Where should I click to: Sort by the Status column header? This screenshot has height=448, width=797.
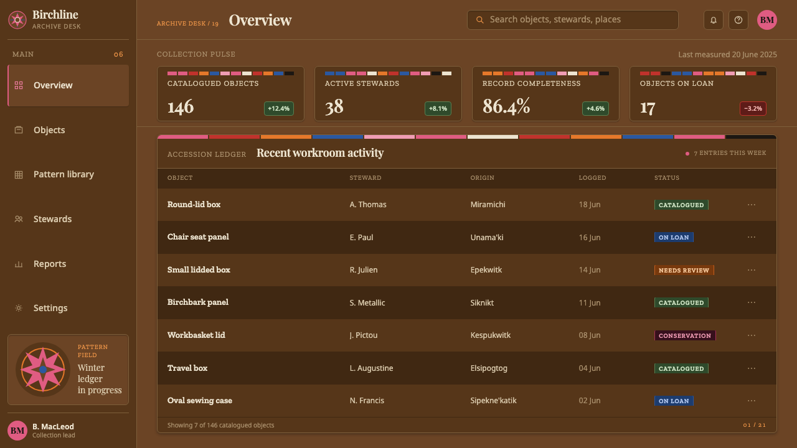click(x=667, y=178)
